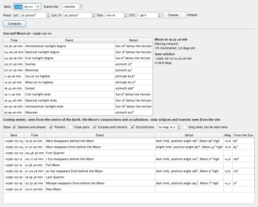Click the Waxing crescent text

166,44
